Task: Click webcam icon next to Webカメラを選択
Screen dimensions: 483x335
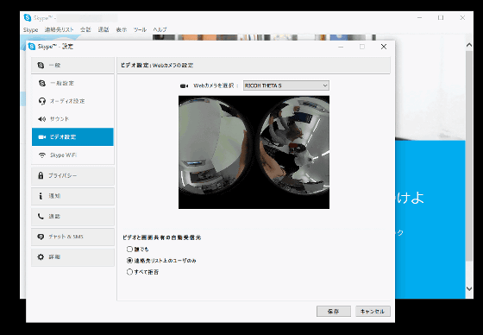Action: coord(185,85)
